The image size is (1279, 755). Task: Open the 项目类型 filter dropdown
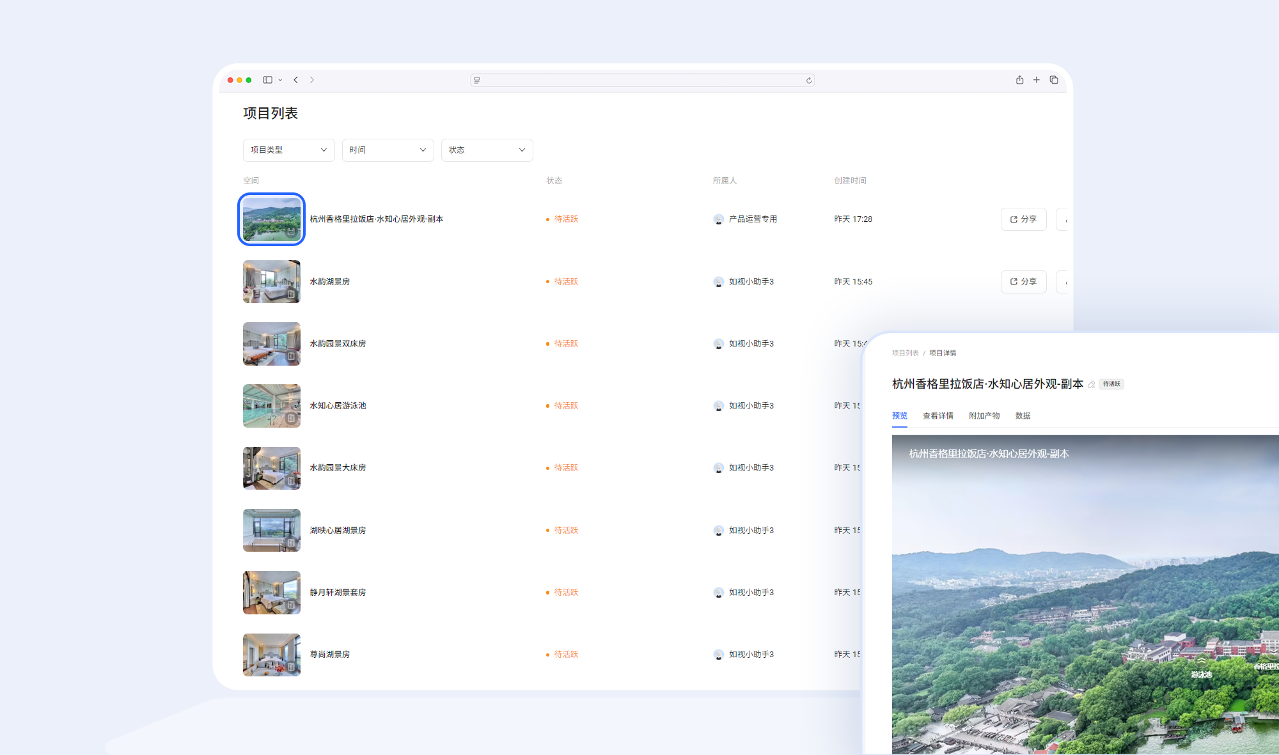pos(288,150)
